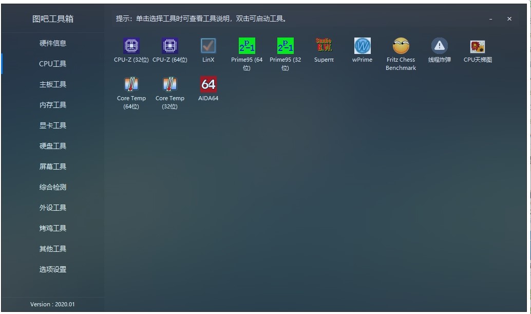Select the AIDA64 tool icon

tap(208, 84)
